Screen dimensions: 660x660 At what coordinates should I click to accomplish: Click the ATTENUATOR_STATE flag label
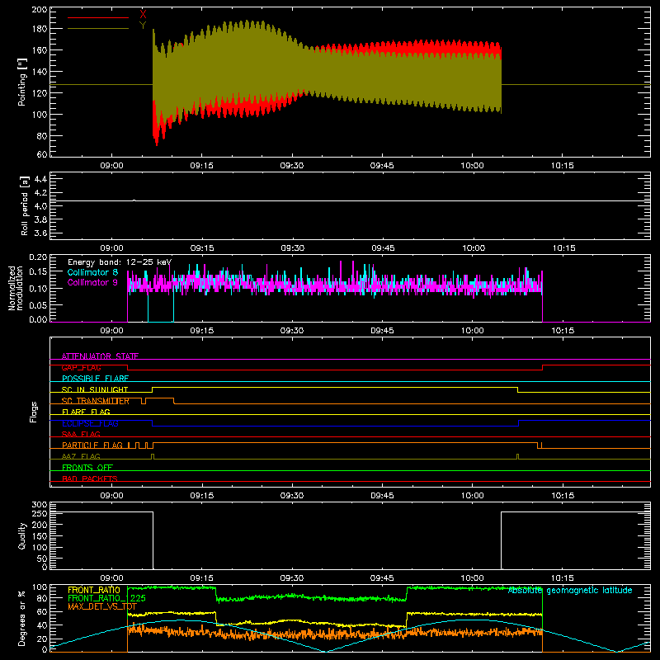pyautogui.click(x=100, y=356)
